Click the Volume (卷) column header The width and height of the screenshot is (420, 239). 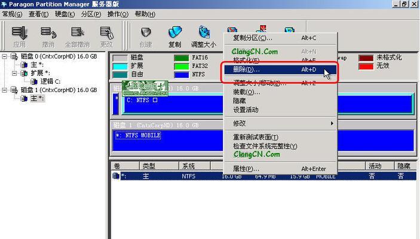point(125,166)
